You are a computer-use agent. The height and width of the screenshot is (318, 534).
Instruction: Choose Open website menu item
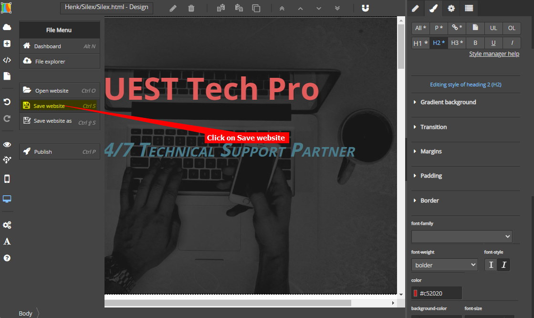tap(60, 91)
